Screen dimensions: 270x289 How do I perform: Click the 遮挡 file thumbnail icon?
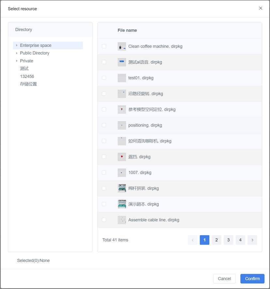pos(122,157)
